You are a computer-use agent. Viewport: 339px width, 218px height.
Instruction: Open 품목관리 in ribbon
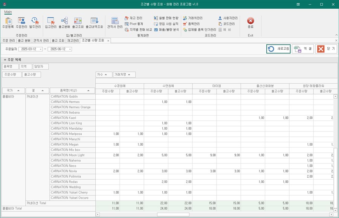(x=191, y=24)
